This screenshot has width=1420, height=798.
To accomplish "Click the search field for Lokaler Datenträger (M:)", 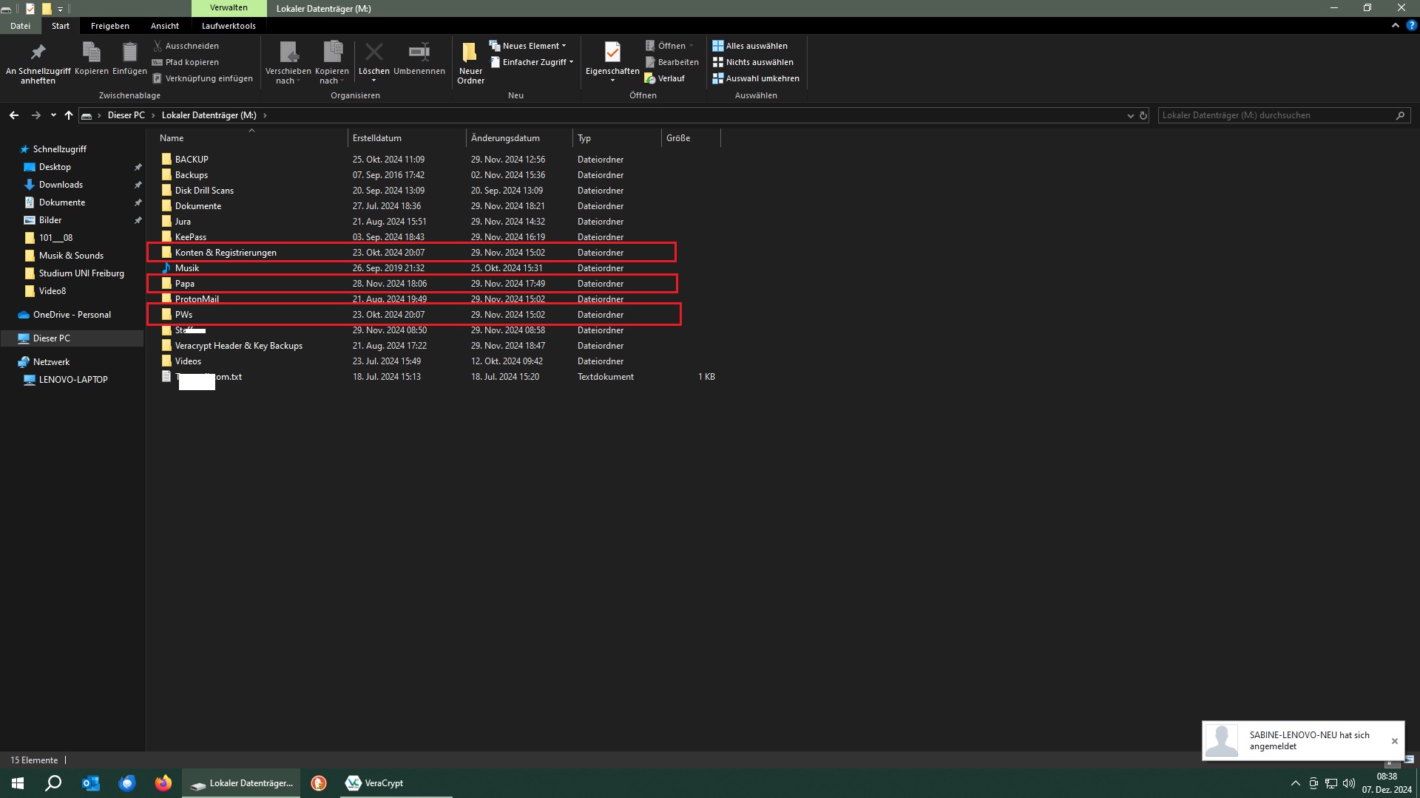I will 1276,115.
